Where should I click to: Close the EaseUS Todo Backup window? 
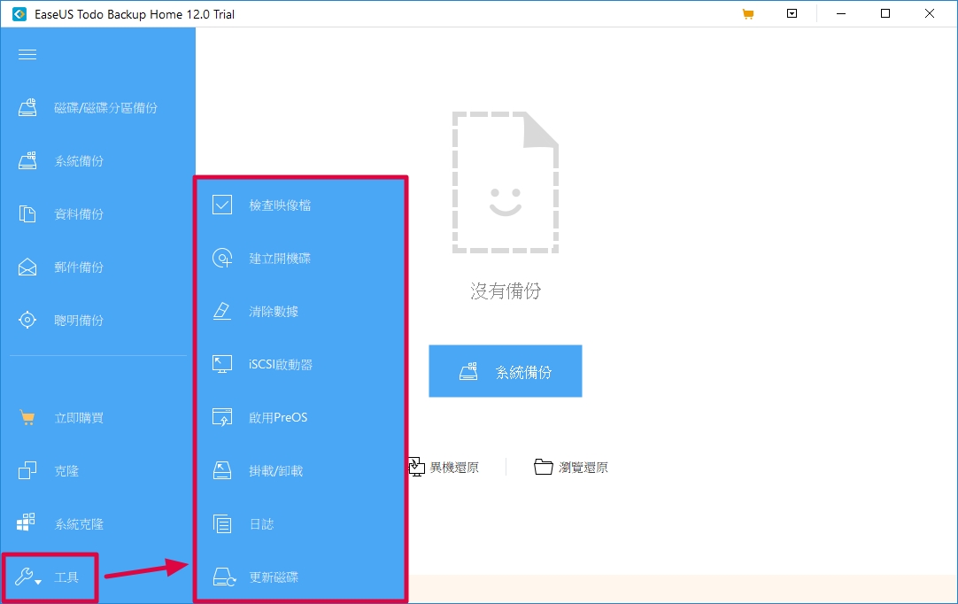930,13
